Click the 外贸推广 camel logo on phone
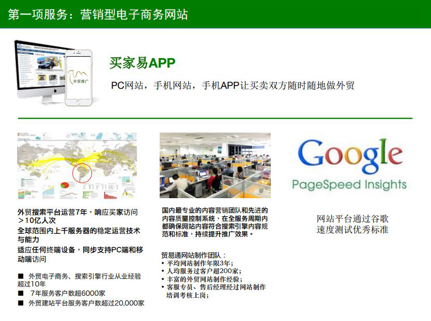 pos(79,76)
